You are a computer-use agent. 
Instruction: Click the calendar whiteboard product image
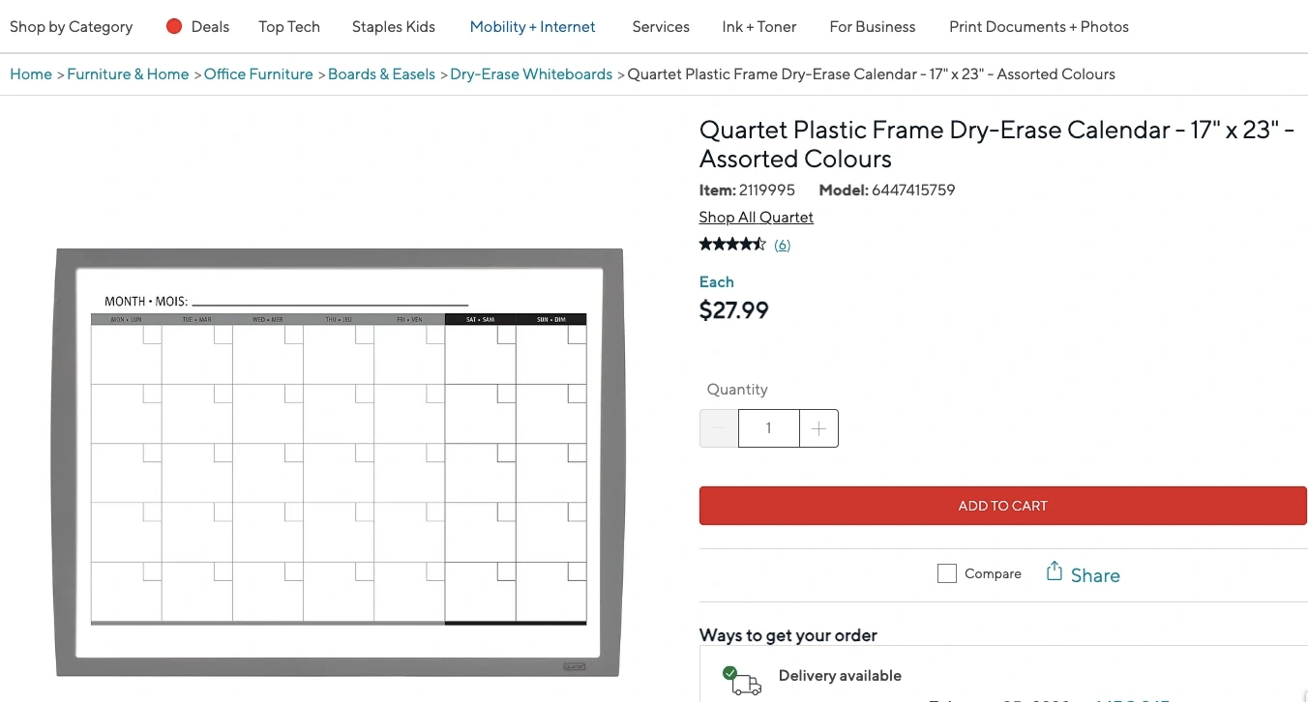(x=338, y=462)
